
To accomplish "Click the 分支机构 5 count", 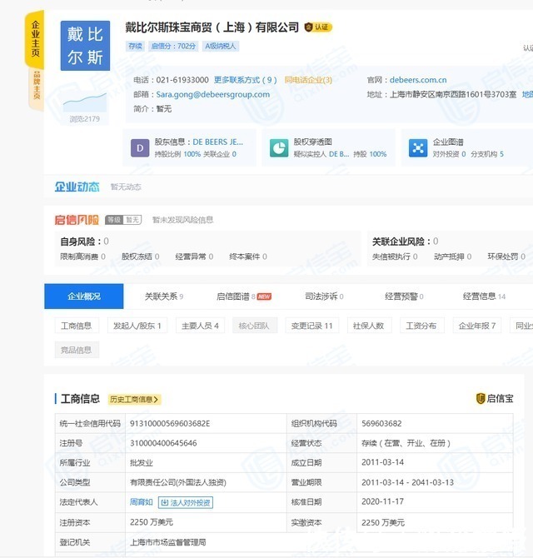I will click(x=487, y=154).
